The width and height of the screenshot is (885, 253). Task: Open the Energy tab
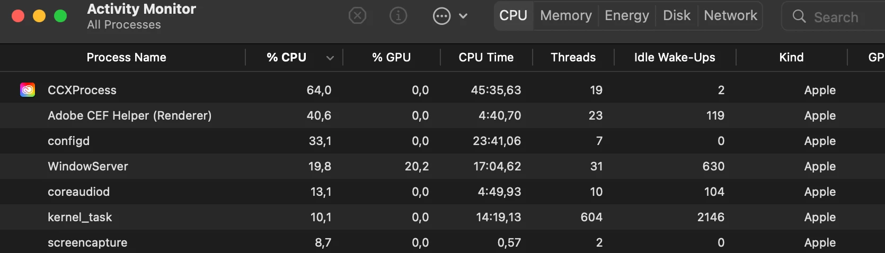point(627,15)
